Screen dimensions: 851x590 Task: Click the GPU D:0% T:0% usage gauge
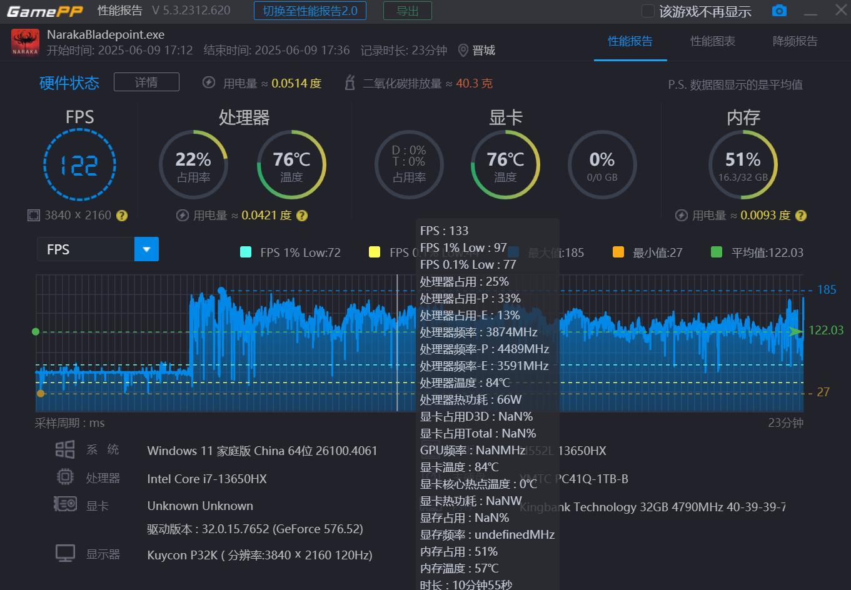coord(409,165)
